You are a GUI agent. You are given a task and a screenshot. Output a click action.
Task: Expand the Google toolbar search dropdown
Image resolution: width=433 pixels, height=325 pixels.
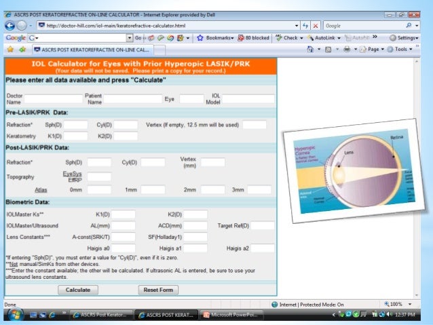tap(130, 38)
